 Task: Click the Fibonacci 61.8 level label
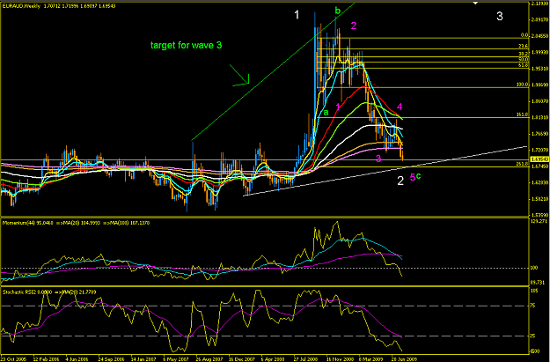coord(524,65)
